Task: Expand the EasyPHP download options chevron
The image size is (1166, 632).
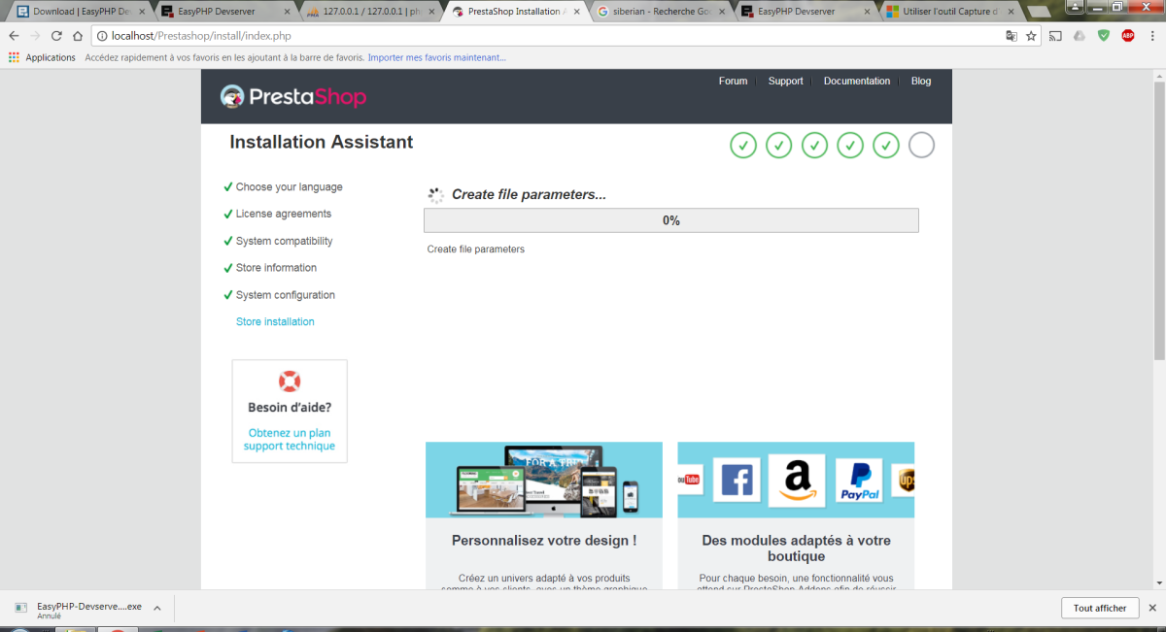Action: click(156, 609)
